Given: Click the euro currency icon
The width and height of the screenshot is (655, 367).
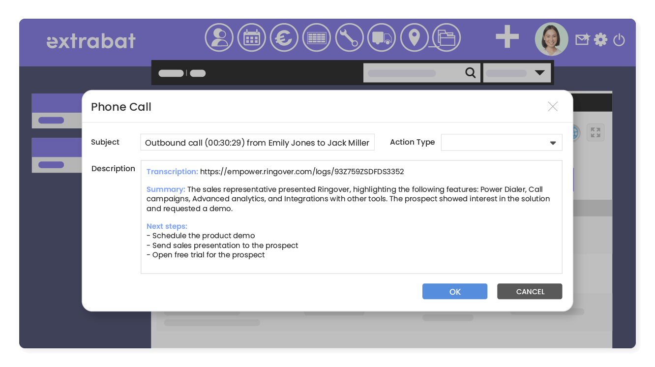Looking at the screenshot, I should 284,38.
